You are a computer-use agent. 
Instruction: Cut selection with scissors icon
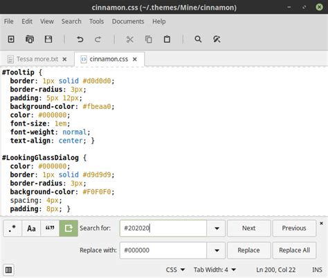[x=130, y=39]
